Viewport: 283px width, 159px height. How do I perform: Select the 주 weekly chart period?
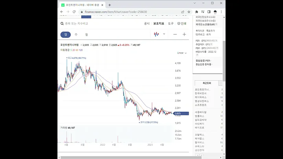click(x=76, y=35)
